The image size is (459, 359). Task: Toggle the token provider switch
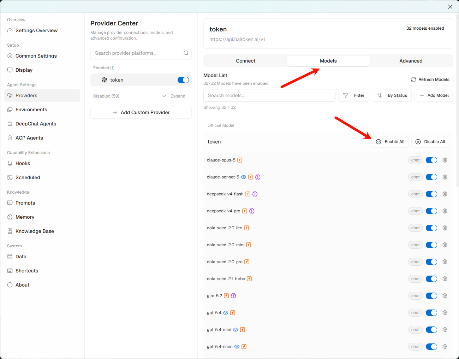click(x=183, y=80)
